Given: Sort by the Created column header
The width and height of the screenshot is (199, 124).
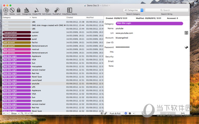Looking at the screenshot, I should point(76,18).
